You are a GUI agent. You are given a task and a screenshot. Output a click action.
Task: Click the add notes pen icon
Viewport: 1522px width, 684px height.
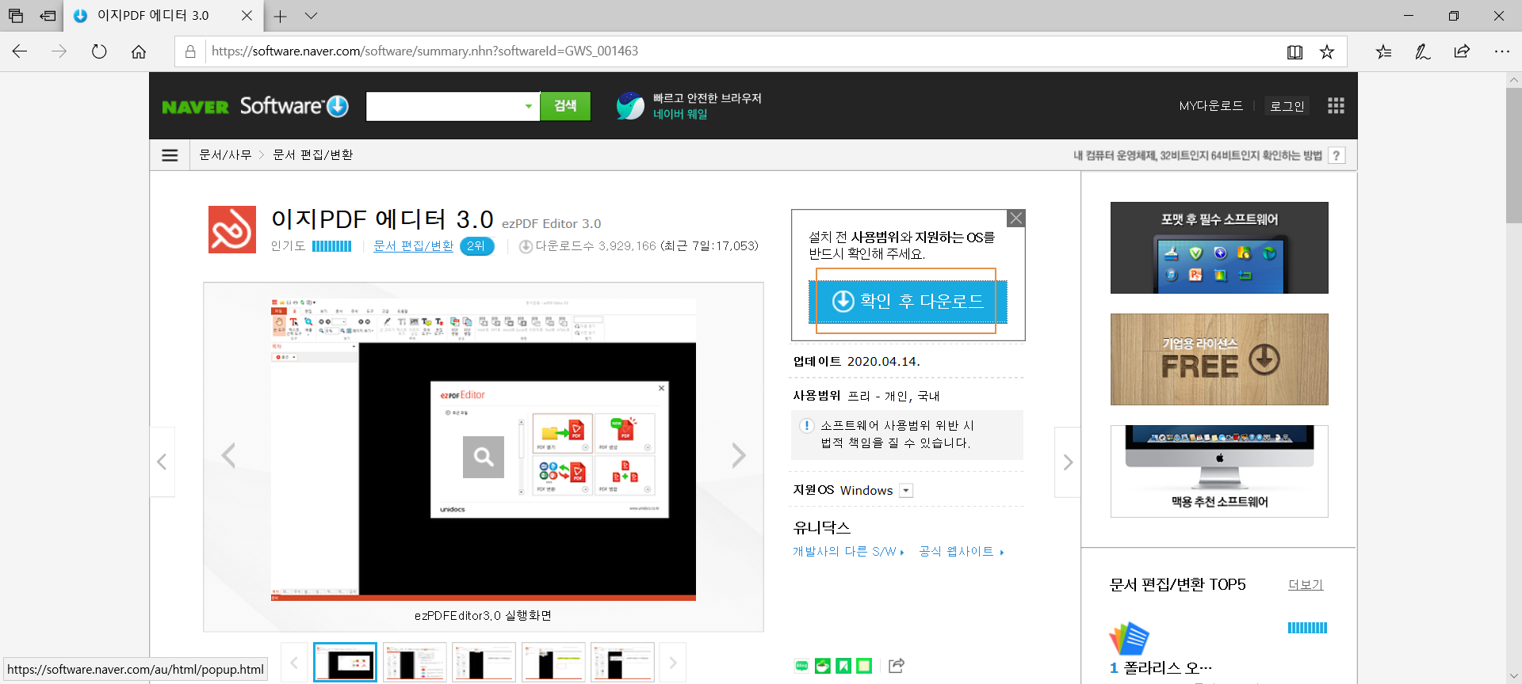coord(1423,51)
